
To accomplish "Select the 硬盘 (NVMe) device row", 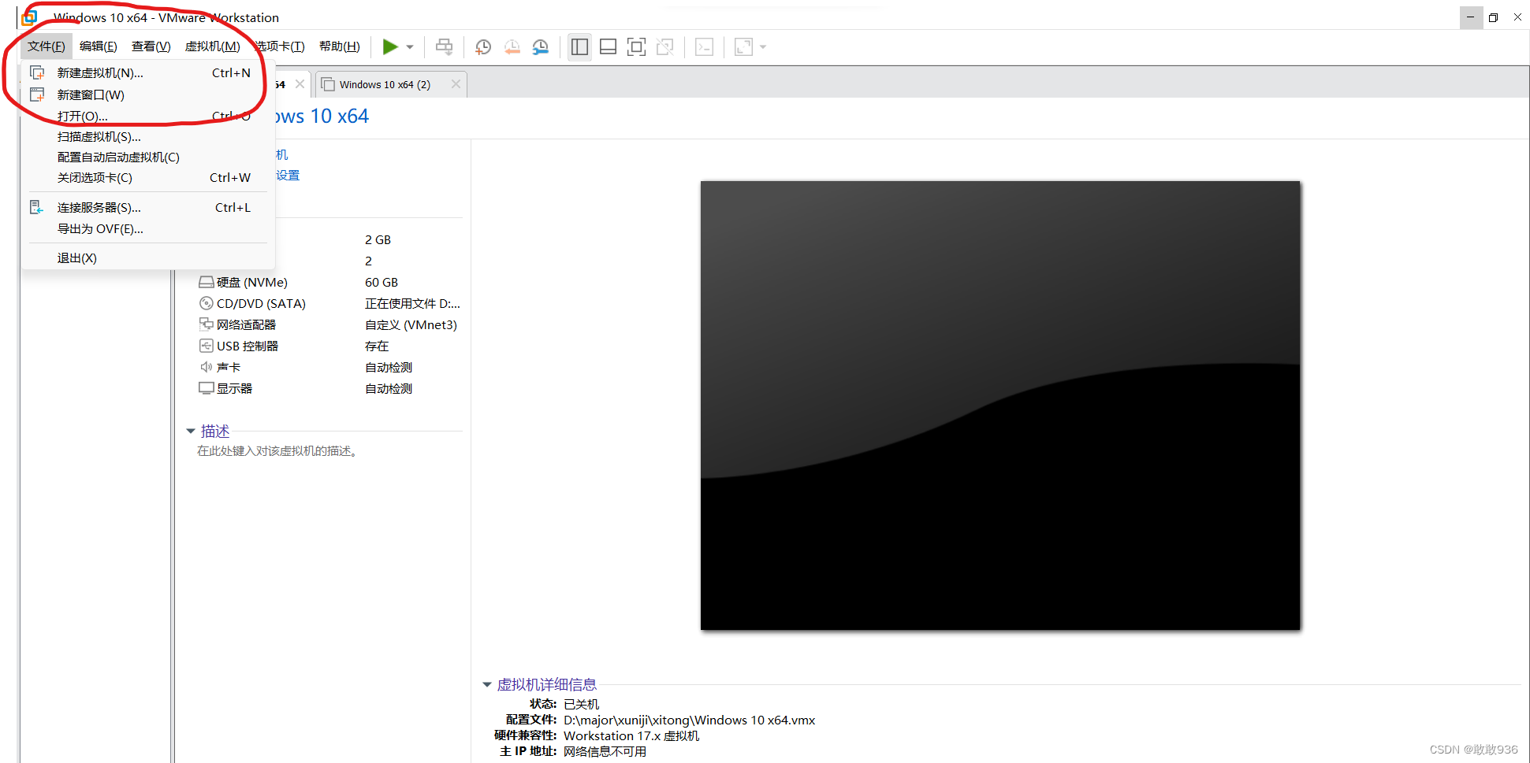I will click(329, 283).
